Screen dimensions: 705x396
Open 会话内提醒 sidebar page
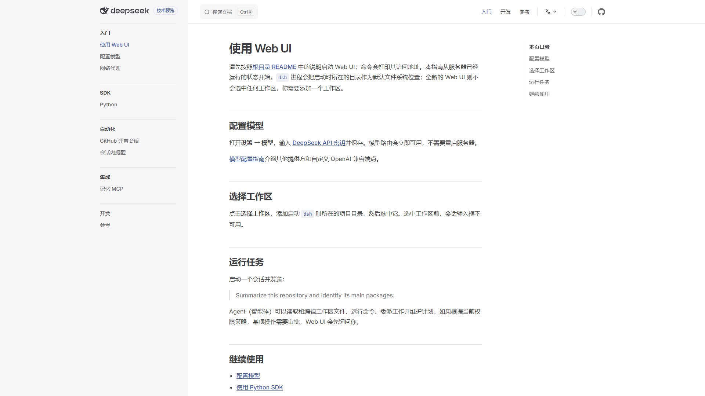(x=113, y=153)
